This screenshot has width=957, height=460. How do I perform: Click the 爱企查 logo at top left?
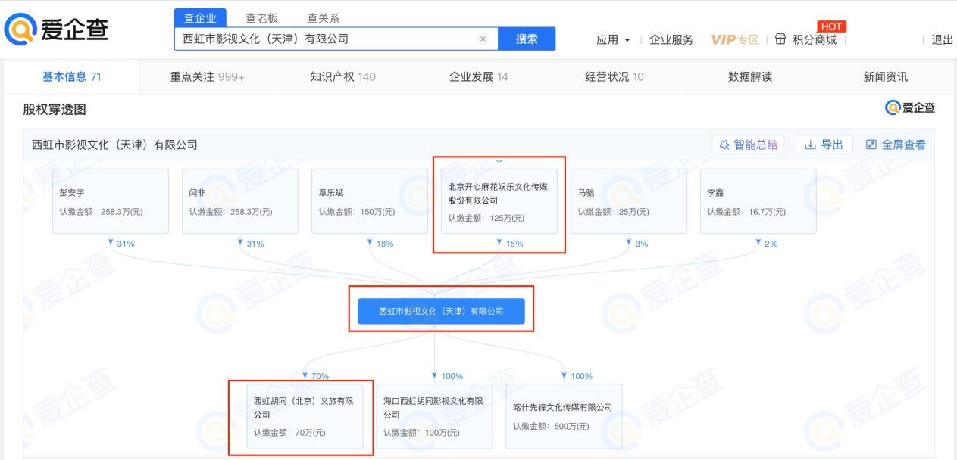tap(56, 29)
